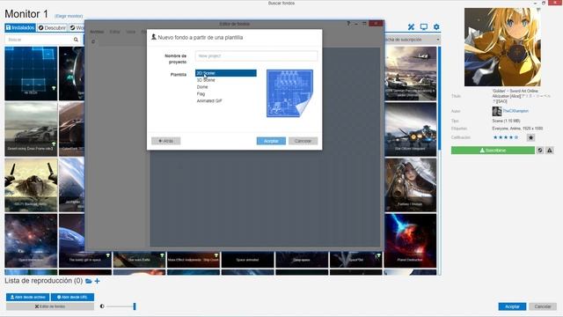This screenshot has height=317, width=563.
Task: Click the playback speed slider handle
Action: point(135,306)
